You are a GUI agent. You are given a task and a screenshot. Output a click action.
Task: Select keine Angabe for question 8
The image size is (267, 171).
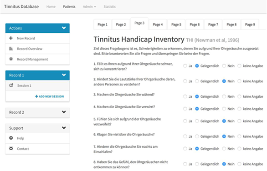239,164
